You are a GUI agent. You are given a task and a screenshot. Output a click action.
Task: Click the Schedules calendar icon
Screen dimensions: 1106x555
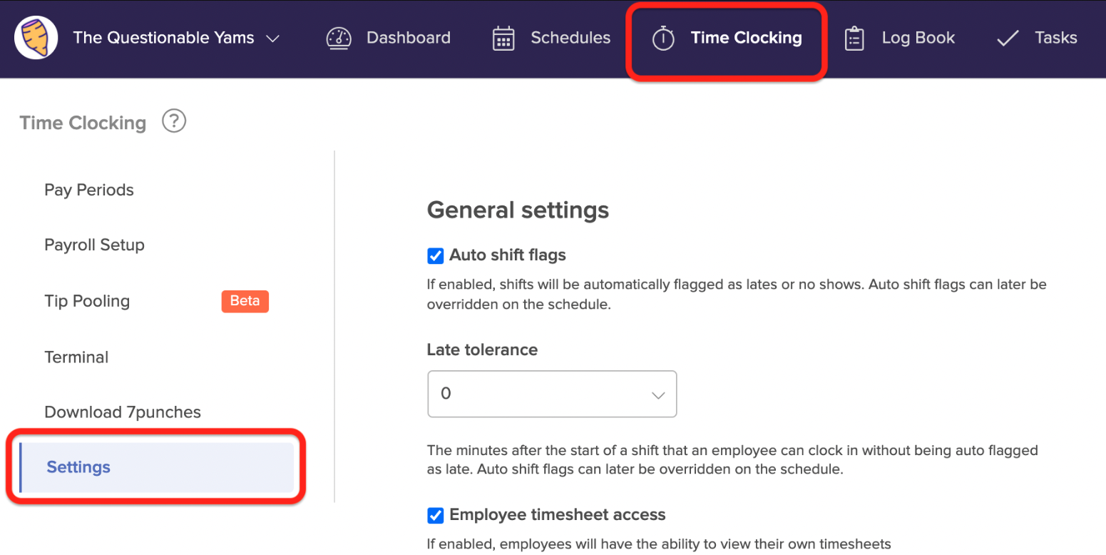[x=503, y=38]
